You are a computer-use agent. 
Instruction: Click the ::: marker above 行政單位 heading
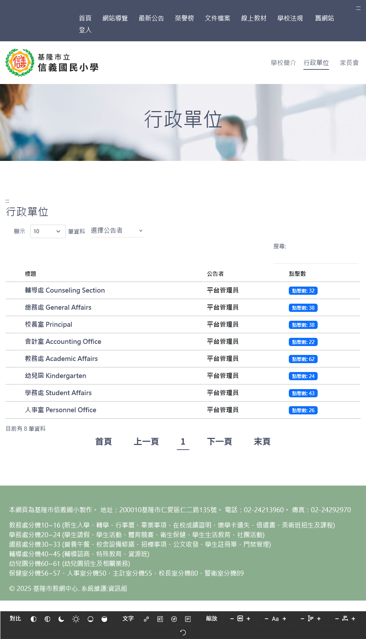[x=7, y=201]
